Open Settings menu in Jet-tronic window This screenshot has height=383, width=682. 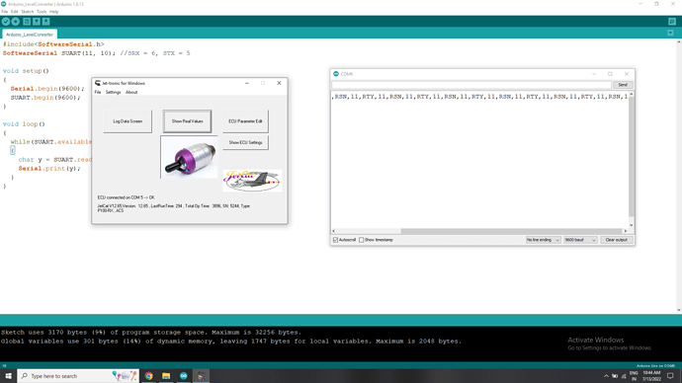tap(113, 92)
